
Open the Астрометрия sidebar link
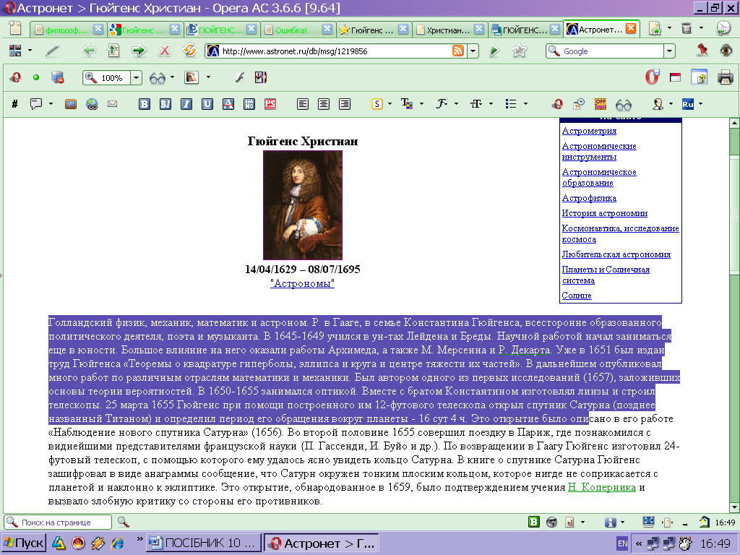click(589, 131)
